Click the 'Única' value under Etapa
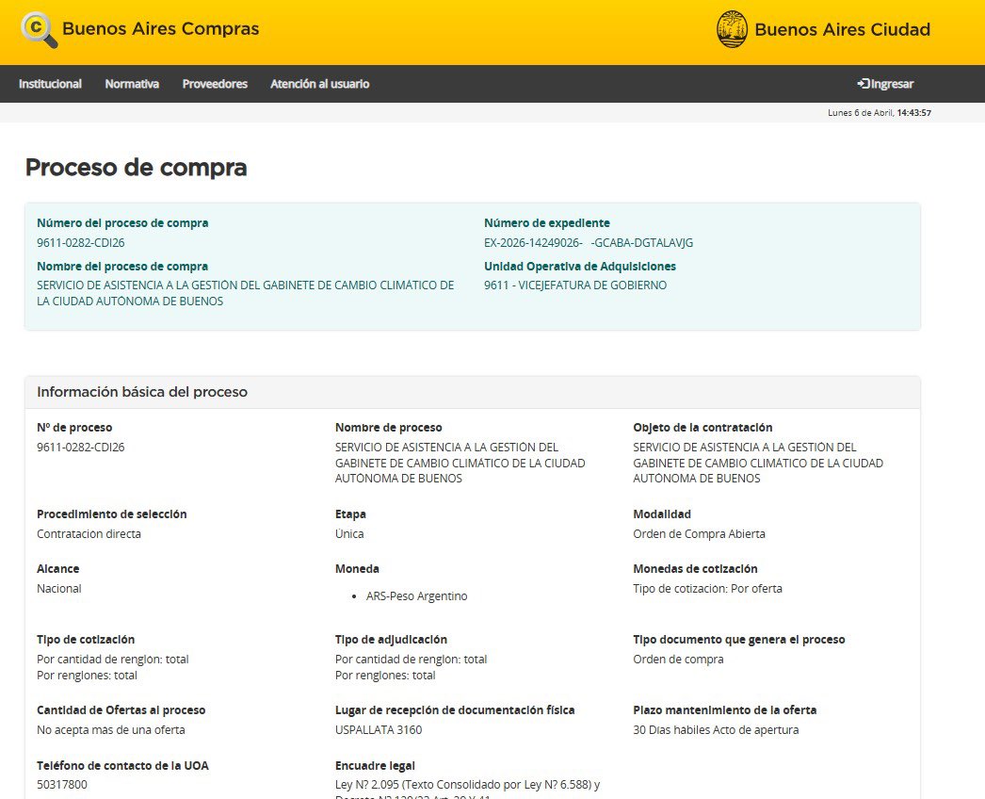This screenshot has height=799, width=985. click(x=349, y=533)
